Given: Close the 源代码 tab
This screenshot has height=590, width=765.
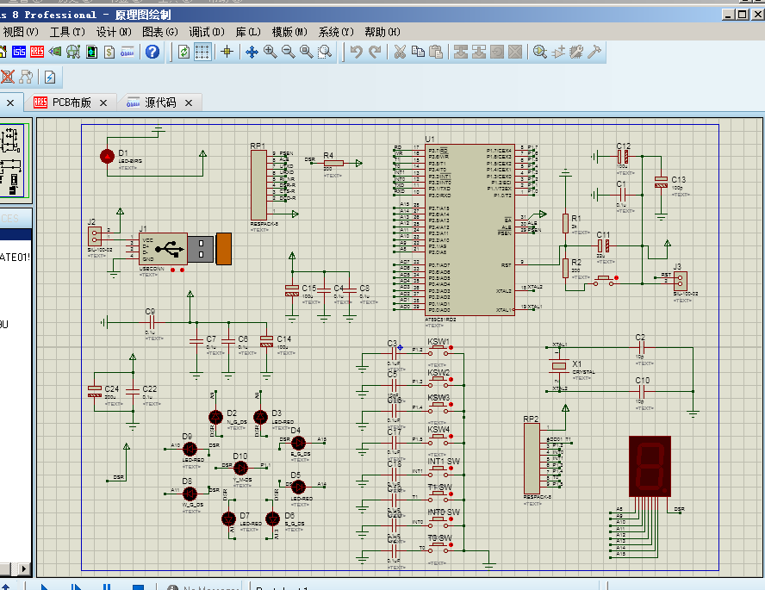Looking at the screenshot, I should point(190,102).
